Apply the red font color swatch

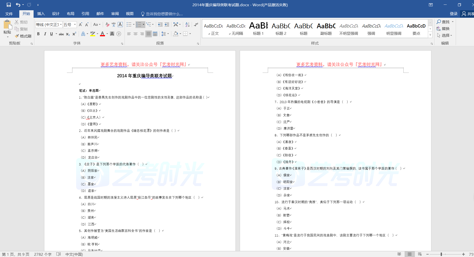point(102,34)
